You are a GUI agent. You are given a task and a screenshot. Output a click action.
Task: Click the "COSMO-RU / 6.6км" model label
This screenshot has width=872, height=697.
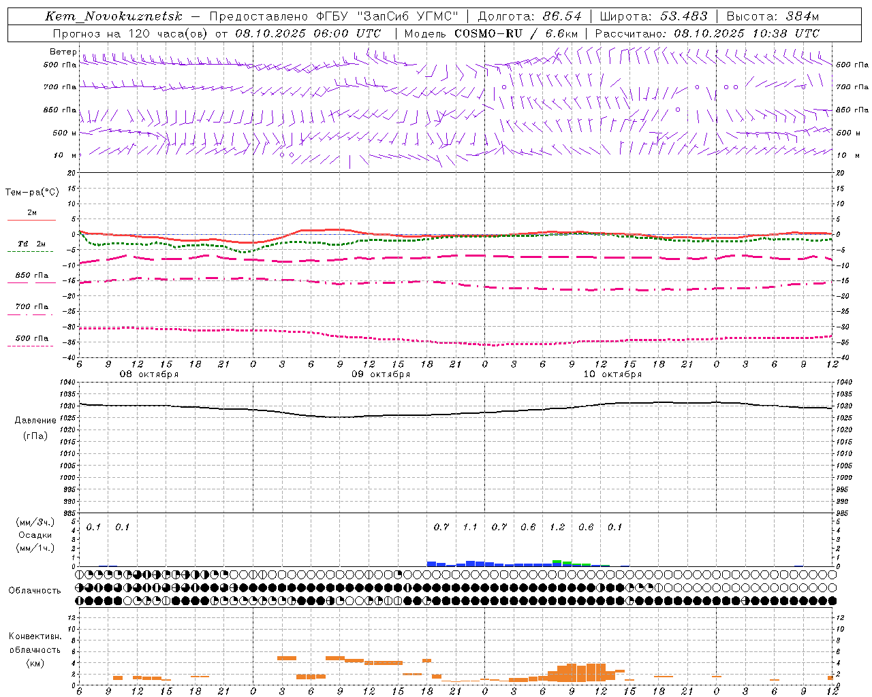516,33
